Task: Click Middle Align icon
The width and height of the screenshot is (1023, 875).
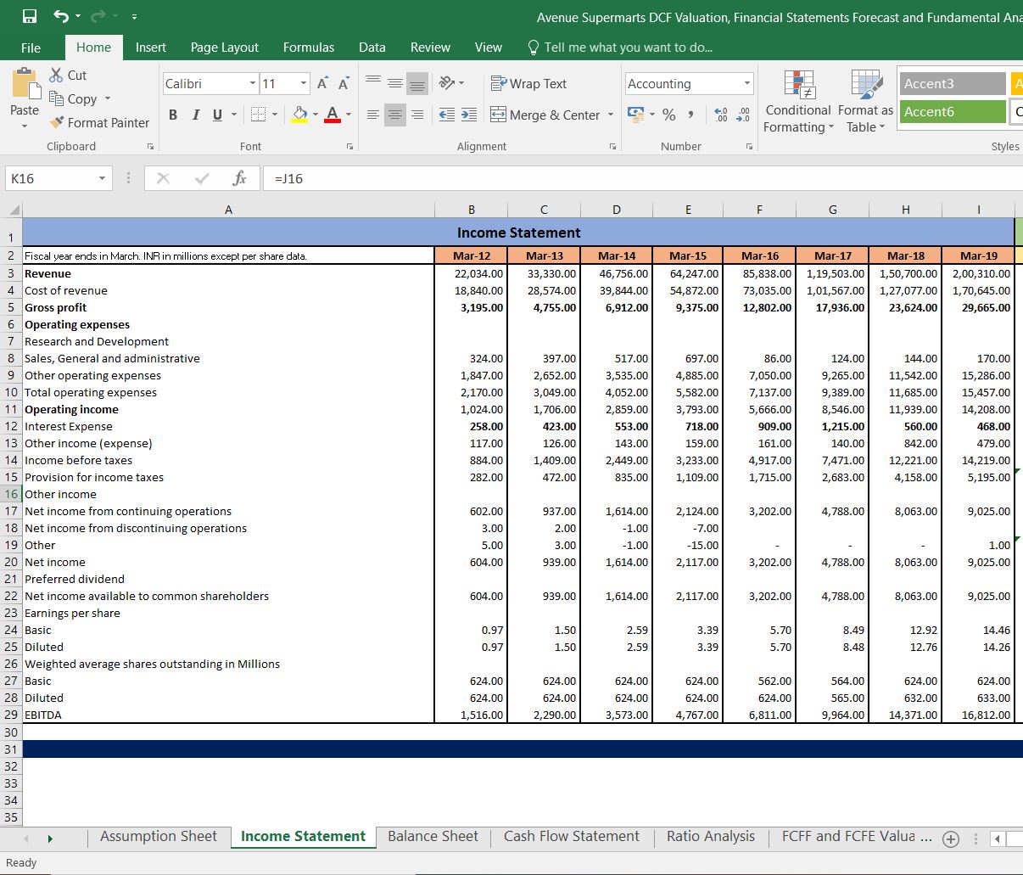Action: (395, 82)
